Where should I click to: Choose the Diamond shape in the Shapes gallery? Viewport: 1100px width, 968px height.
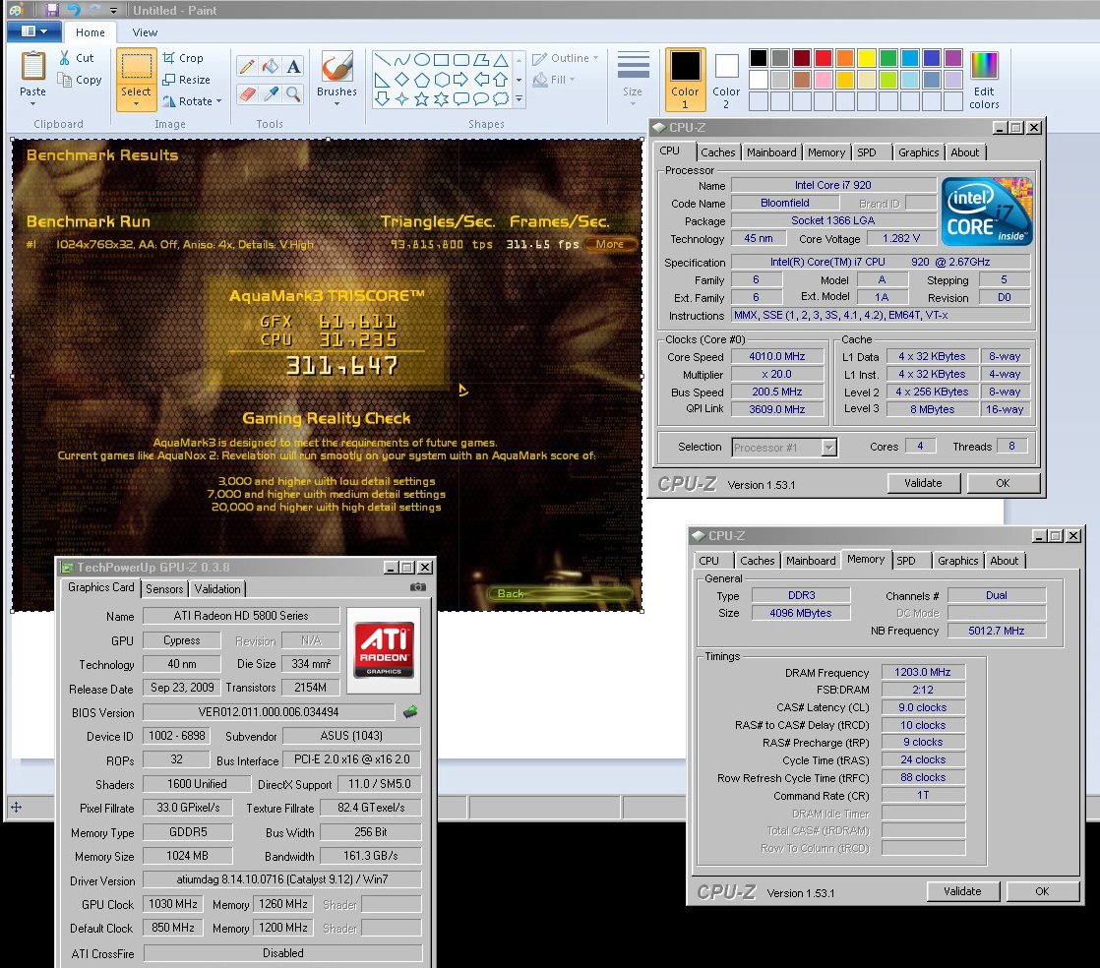tap(401, 80)
